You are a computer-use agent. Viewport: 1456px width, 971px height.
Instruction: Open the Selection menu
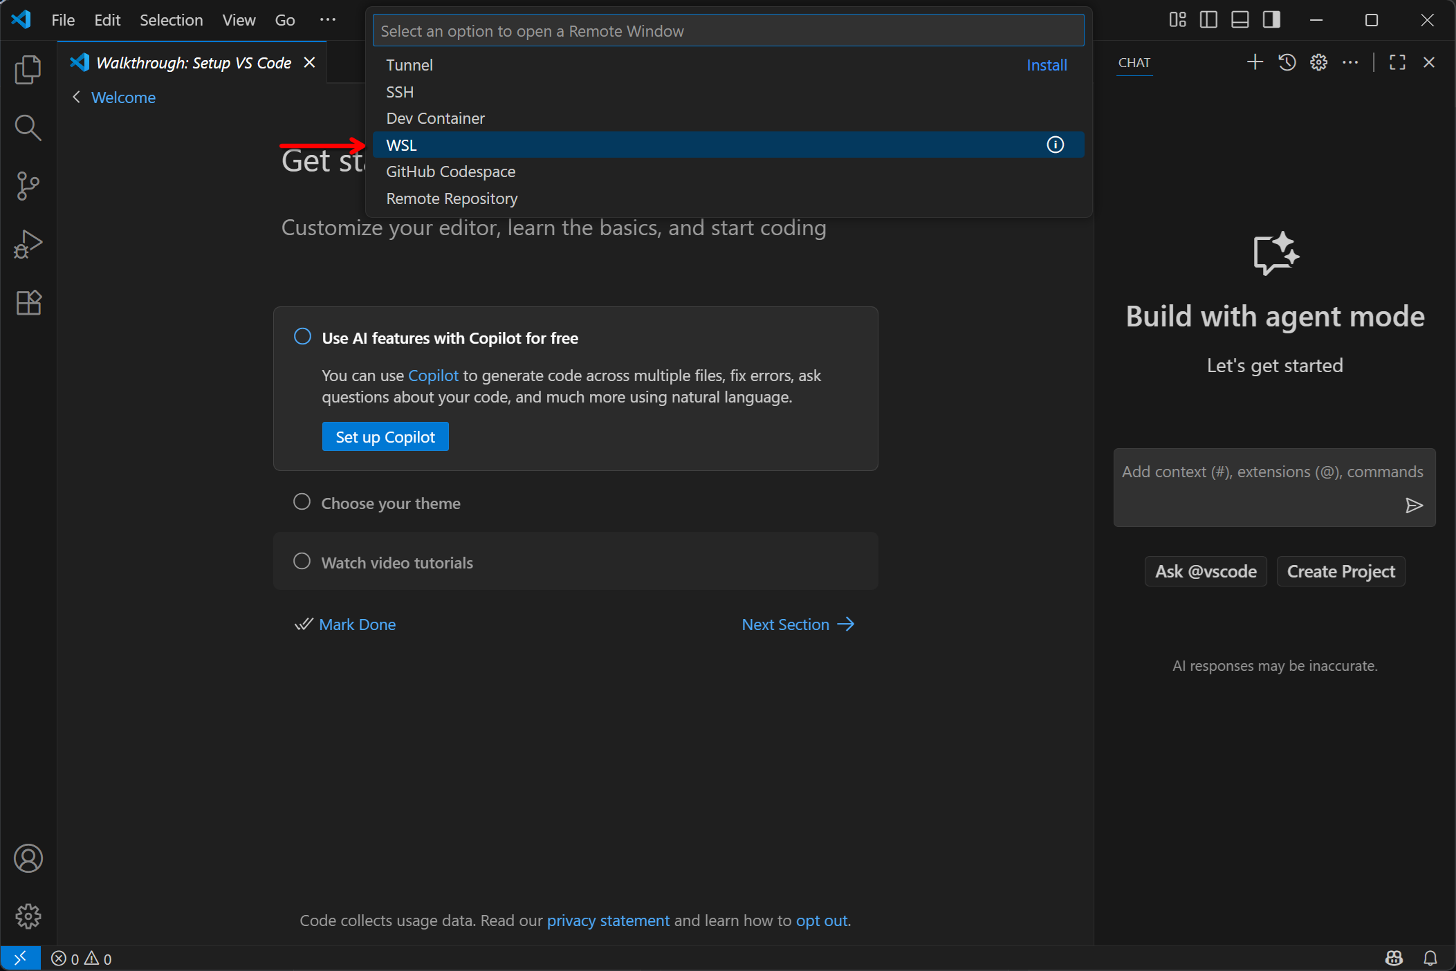tap(171, 20)
